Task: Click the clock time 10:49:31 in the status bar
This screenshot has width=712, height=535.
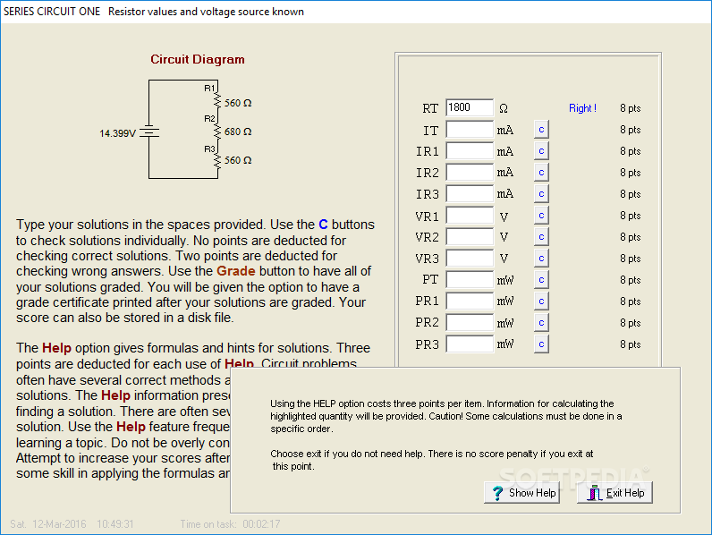Action: (114, 524)
